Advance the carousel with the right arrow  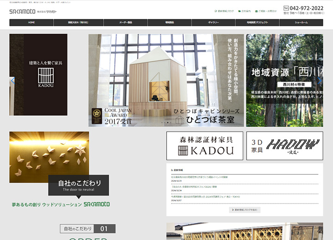[x=320, y=81]
